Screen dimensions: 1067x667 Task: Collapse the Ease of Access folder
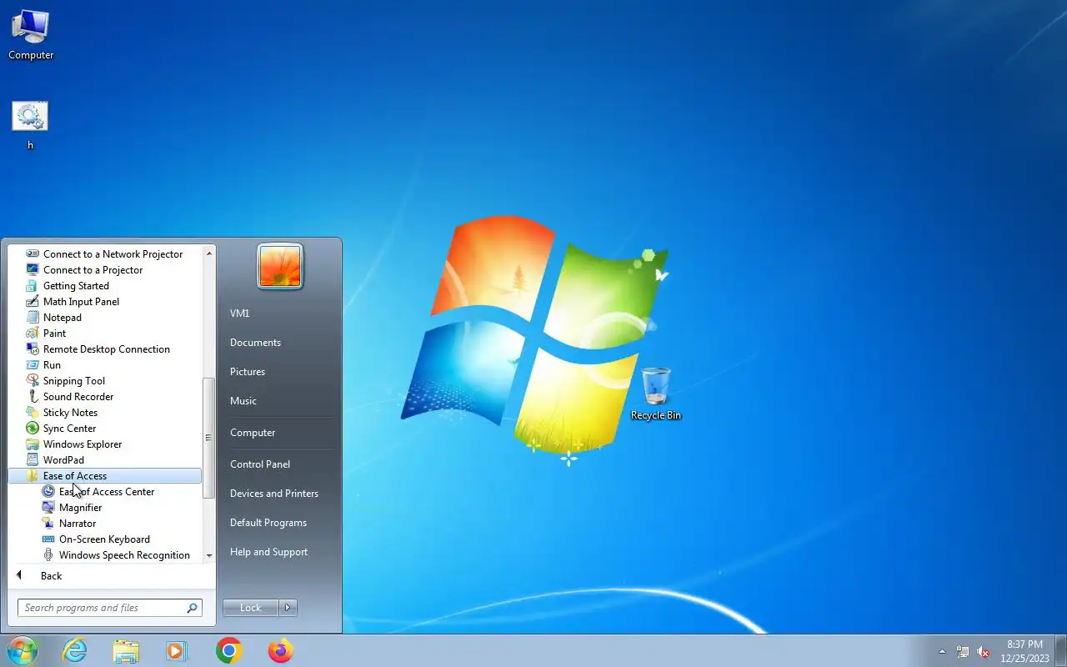point(105,476)
